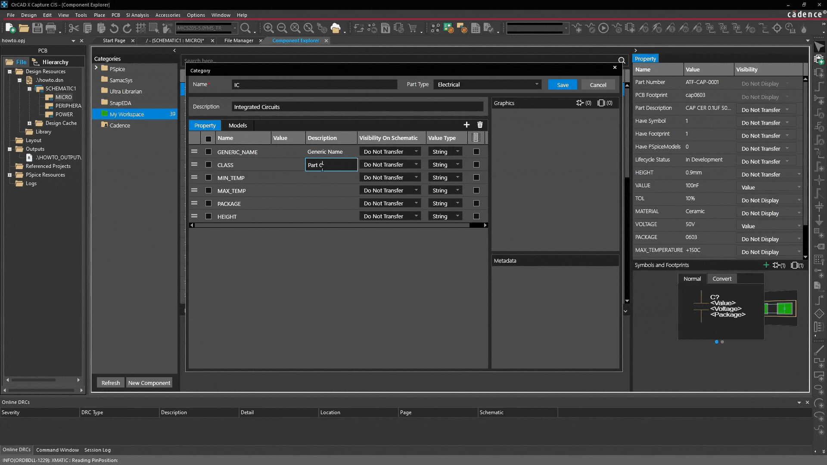Click the Undo arrow icon
The image size is (827, 465).
click(114, 28)
